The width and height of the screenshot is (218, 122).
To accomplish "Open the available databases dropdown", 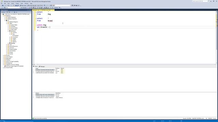I will [13, 7].
